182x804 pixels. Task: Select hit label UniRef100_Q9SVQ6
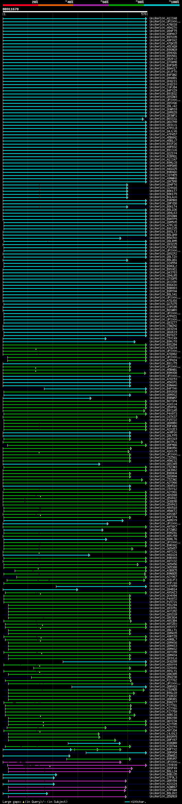pyautogui.click(x=163, y=103)
